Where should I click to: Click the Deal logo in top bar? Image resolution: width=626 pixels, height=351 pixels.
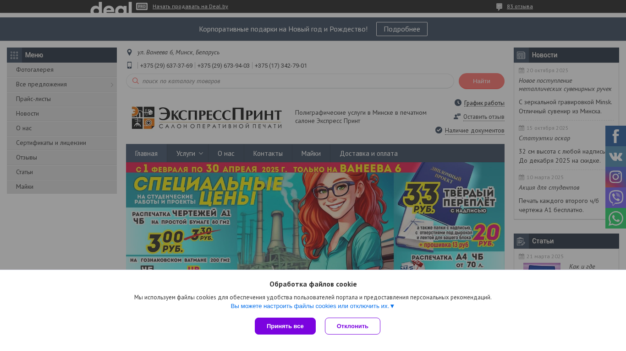coord(111,7)
